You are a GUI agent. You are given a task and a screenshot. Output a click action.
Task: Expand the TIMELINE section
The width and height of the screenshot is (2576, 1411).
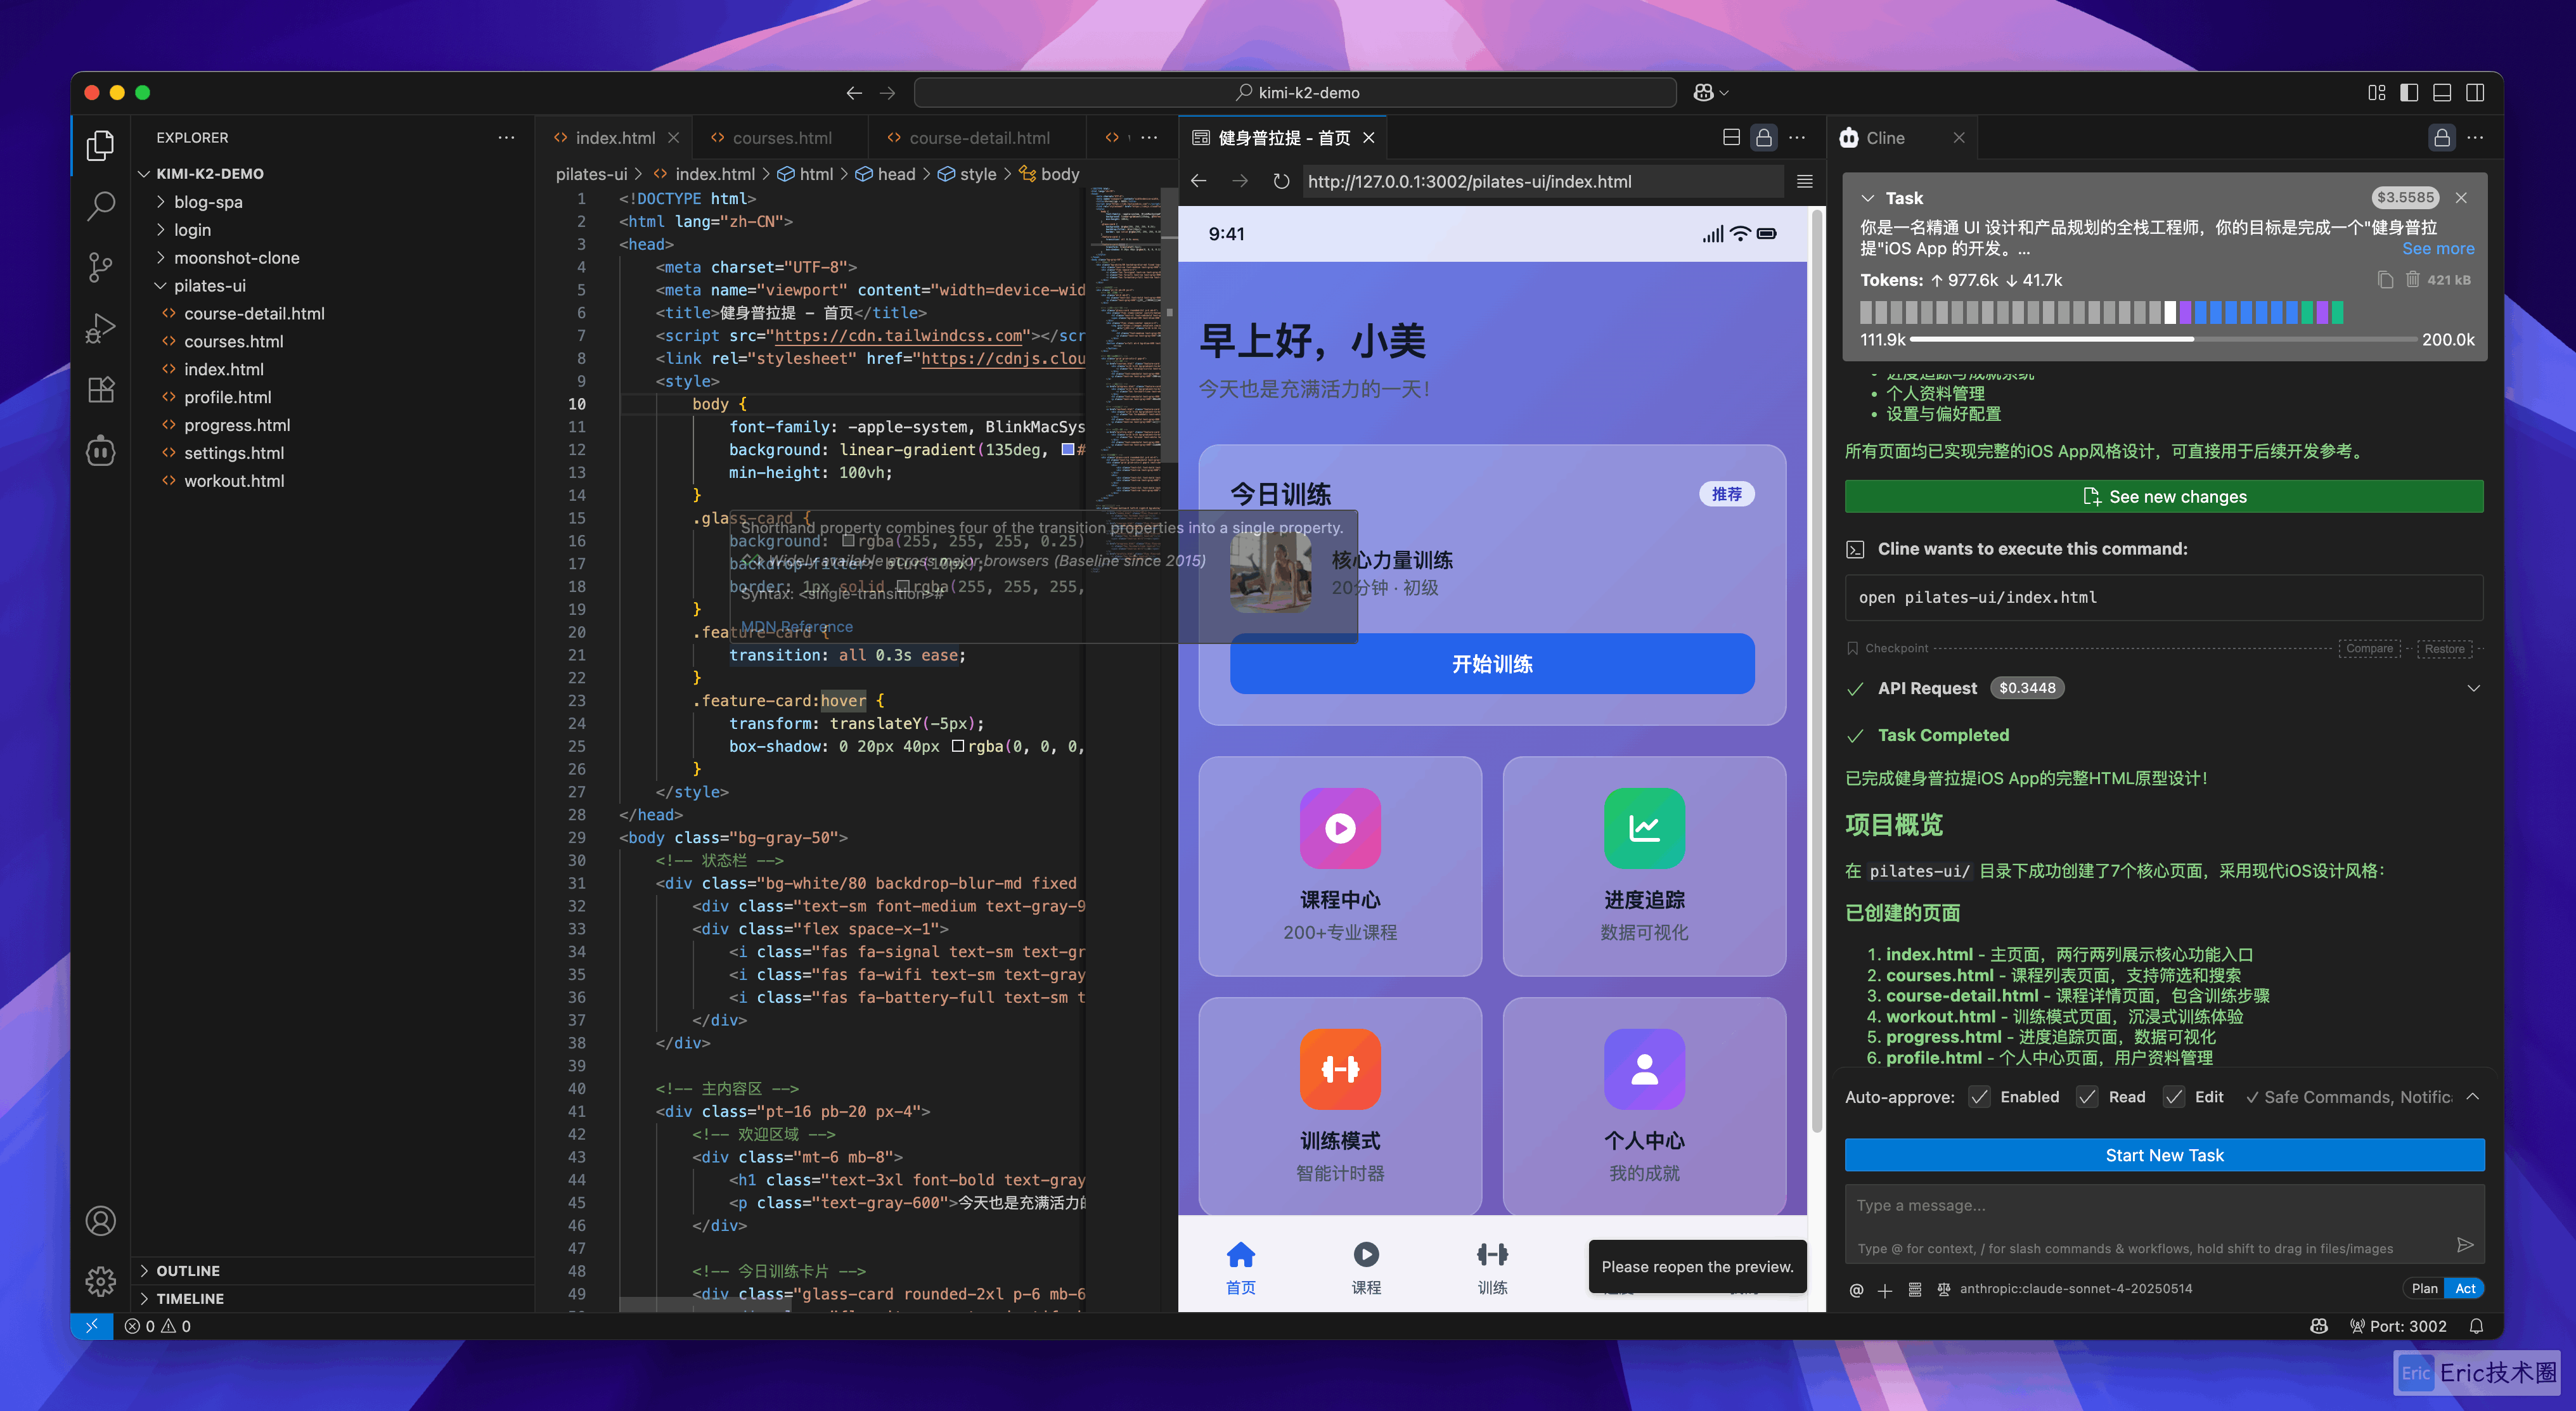pos(190,1299)
